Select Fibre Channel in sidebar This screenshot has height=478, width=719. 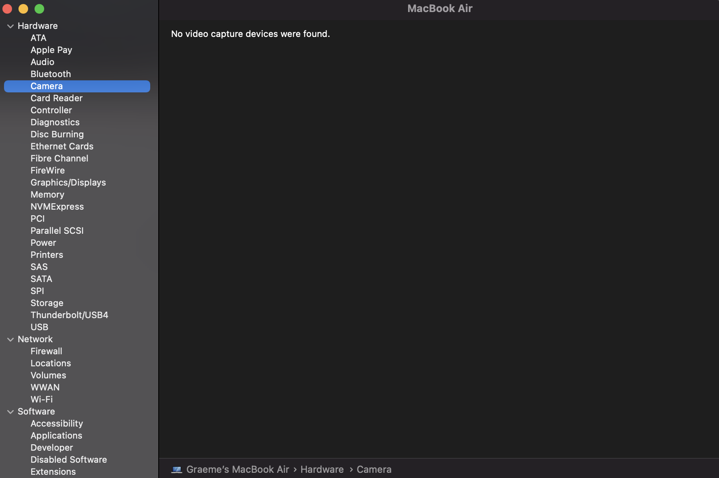[59, 158]
